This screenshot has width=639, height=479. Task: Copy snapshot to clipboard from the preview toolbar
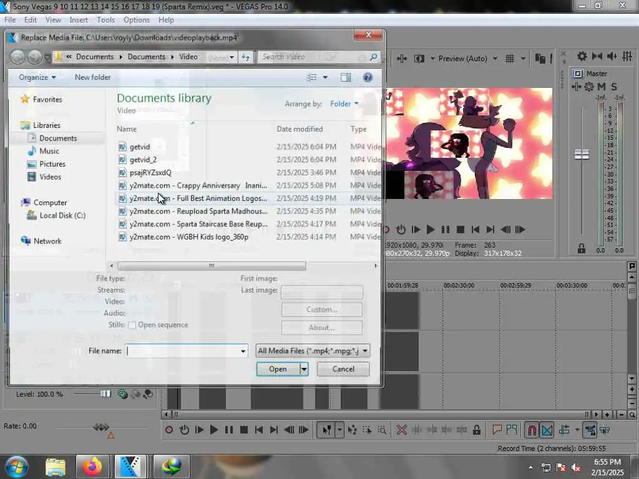point(540,59)
